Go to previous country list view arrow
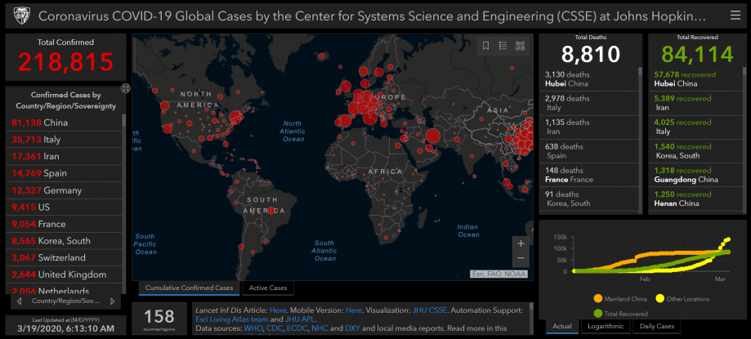This screenshot has width=751, height=339. click(19, 301)
